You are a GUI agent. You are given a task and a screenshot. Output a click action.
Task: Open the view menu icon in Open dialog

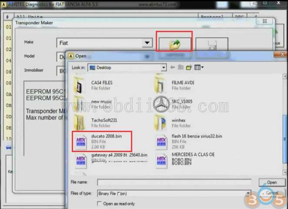(x=199, y=67)
